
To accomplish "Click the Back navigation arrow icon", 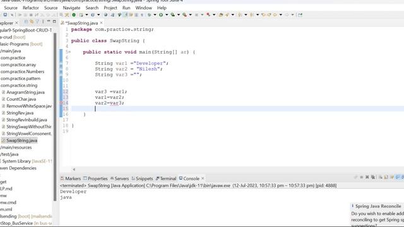I will pyautogui.click(x=275, y=15).
